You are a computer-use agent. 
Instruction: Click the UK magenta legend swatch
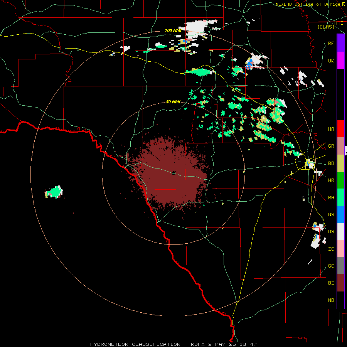click(x=340, y=61)
